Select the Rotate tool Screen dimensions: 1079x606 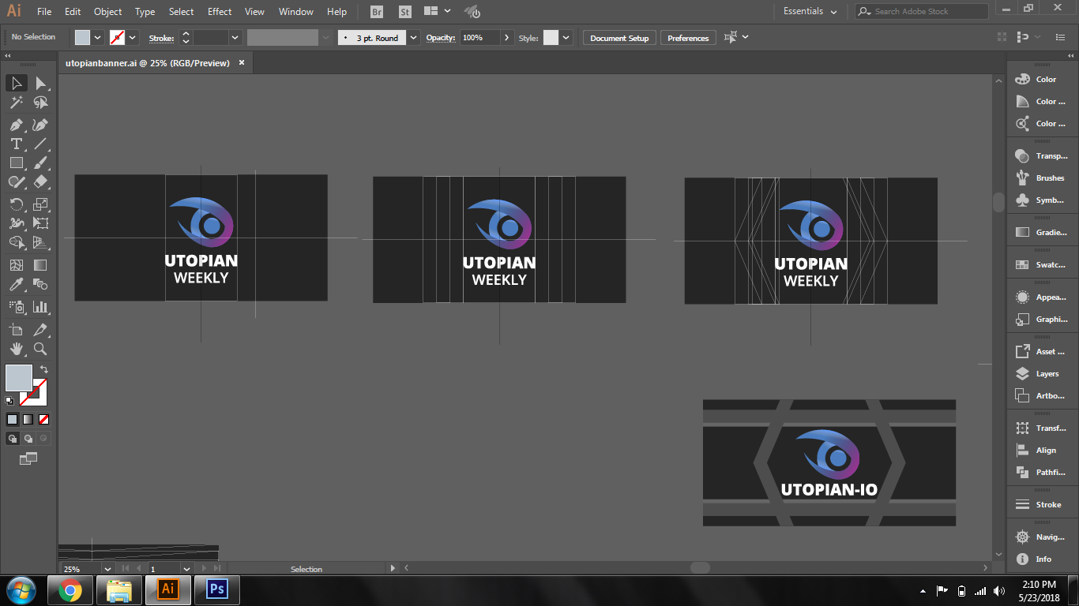[17, 204]
